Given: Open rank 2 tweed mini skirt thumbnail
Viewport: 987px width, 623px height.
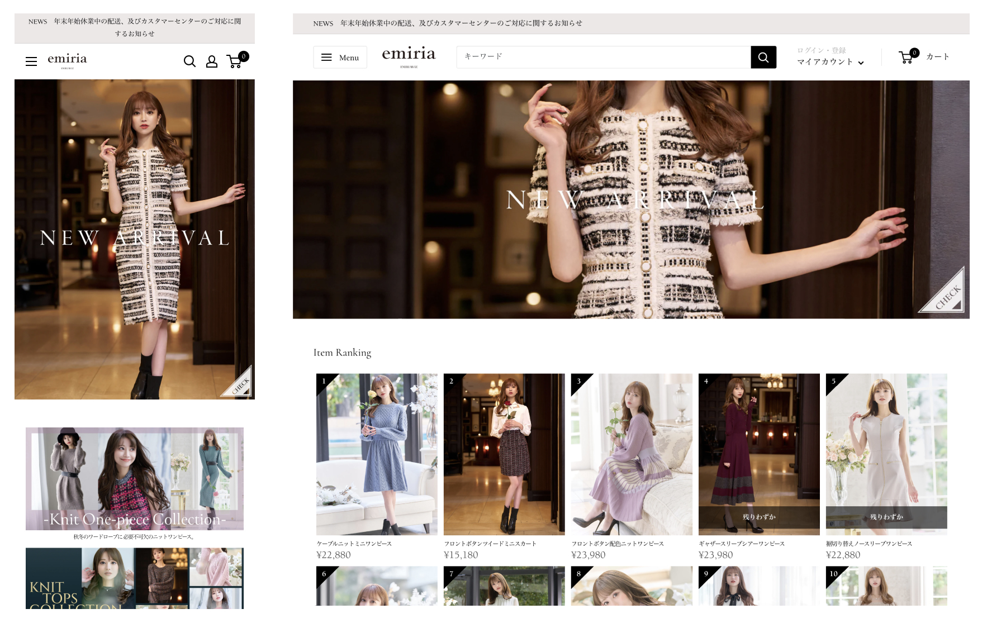Looking at the screenshot, I should [504, 454].
